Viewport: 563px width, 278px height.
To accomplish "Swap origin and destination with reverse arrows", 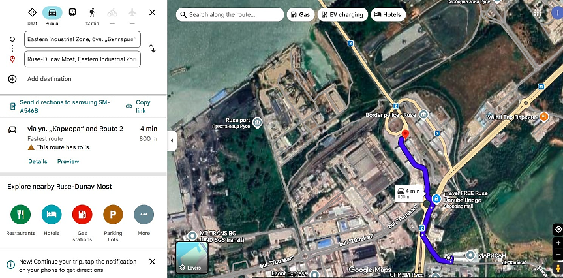I will pos(152,48).
